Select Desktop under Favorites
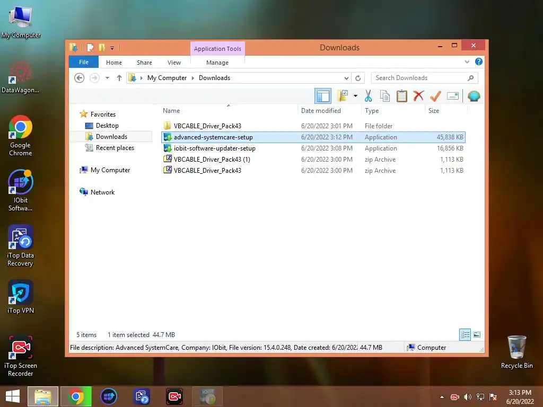 107,126
